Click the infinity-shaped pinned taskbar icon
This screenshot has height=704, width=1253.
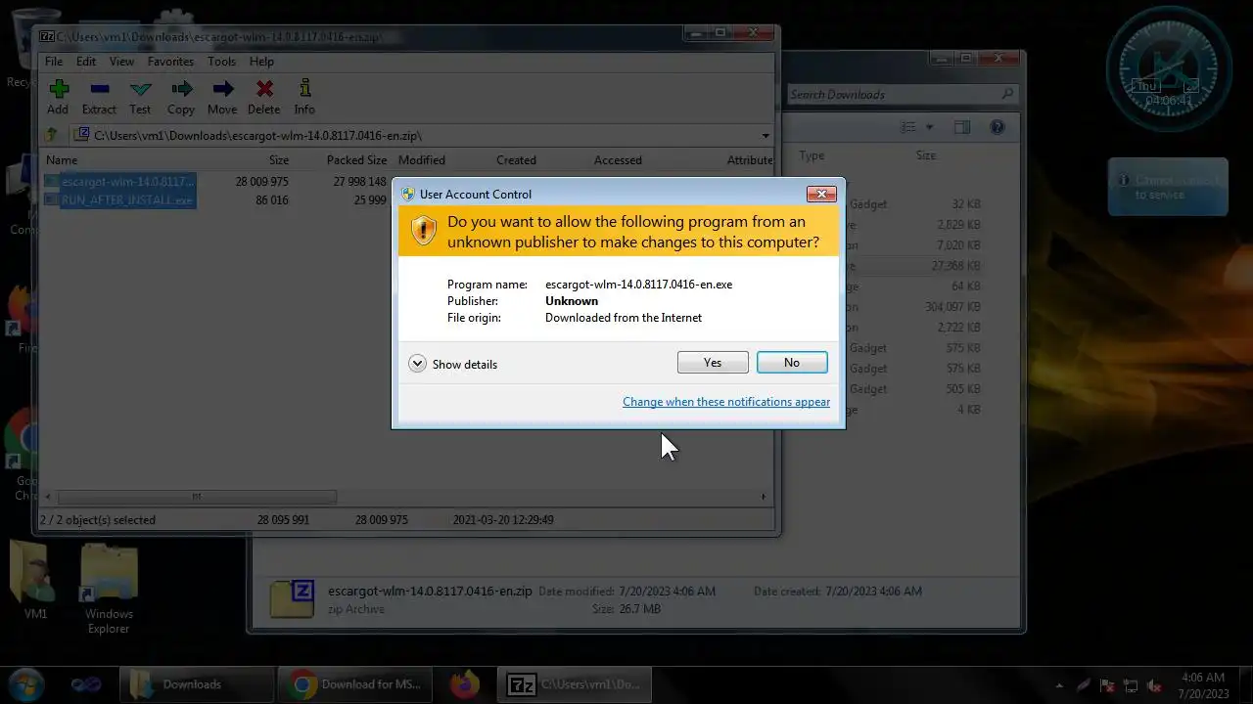(86, 684)
